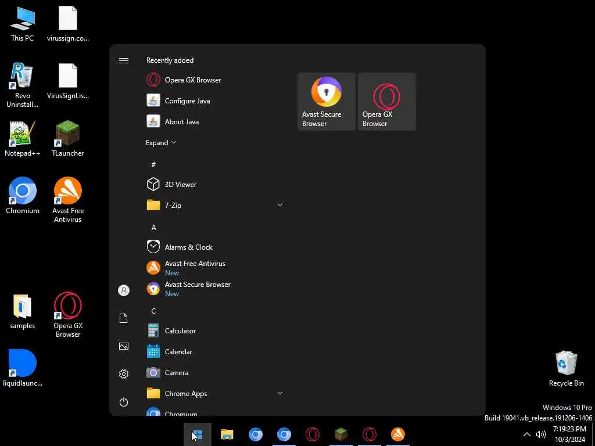Viewport: 595px width, 446px height.
Task: Open the VirusSignLis... file on desktop
Action: coord(68,81)
